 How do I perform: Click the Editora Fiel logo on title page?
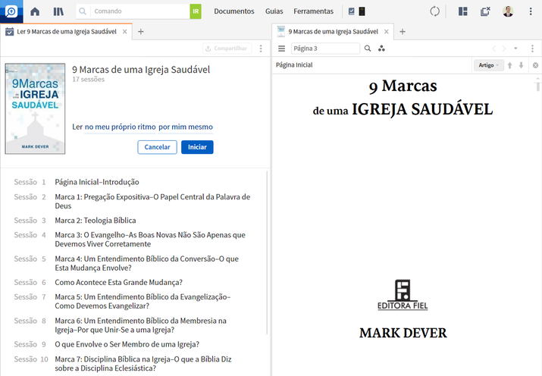pos(403,295)
